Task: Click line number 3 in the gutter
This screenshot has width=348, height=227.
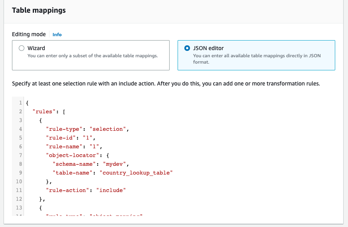Action: (x=20, y=120)
